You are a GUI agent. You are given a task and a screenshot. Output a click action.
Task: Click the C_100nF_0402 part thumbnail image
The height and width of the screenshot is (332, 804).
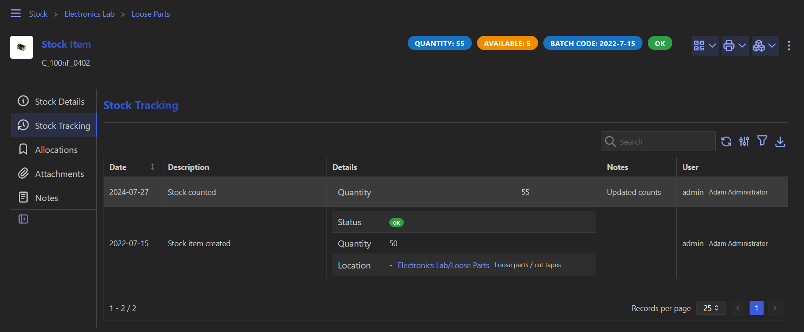pyautogui.click(x=22, y=47)
